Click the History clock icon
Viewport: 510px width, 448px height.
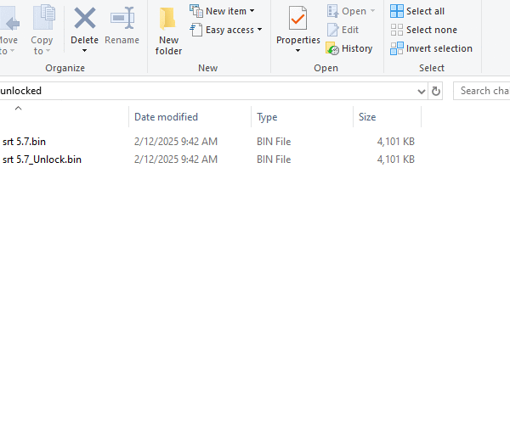[x=332, y=48]
